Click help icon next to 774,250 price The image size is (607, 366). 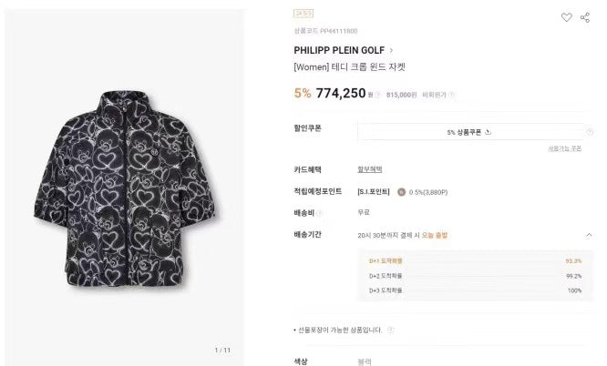click(x=379, y=94)
